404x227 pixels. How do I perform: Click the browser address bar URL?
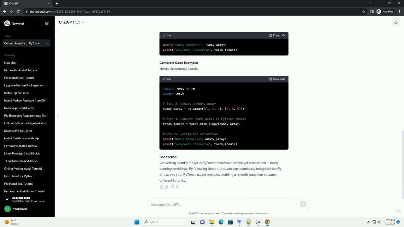[70, 11]
